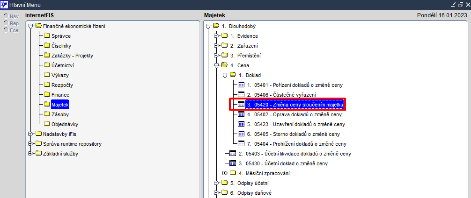Open 05405 - Storno dokladů o změně ceny
This screenshot has height=198, width=471.
[294, 134]
